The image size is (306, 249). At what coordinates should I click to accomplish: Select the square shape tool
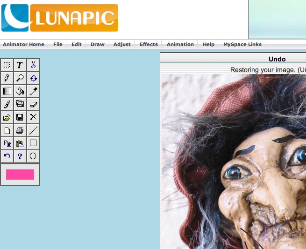(33, 143)
